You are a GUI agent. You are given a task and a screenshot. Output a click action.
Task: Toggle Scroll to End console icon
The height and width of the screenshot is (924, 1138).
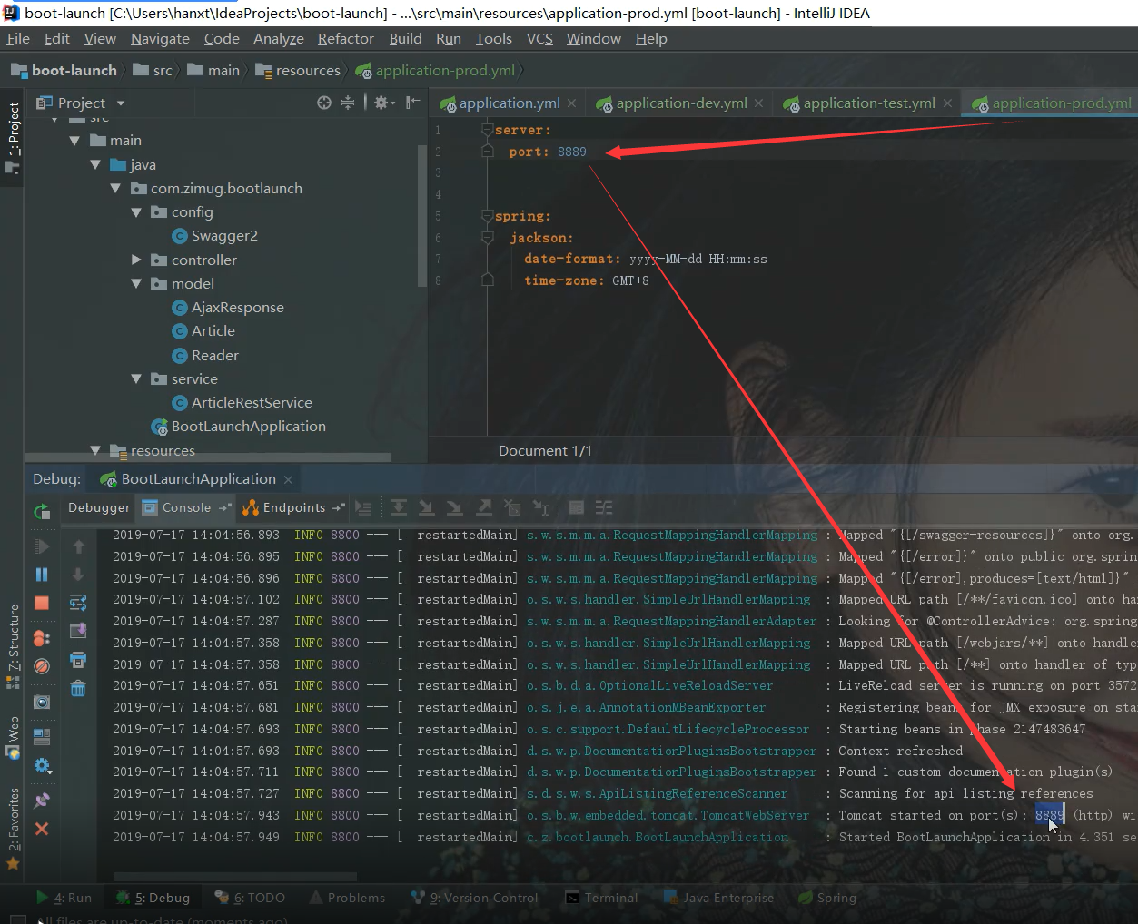coord(78,630)
